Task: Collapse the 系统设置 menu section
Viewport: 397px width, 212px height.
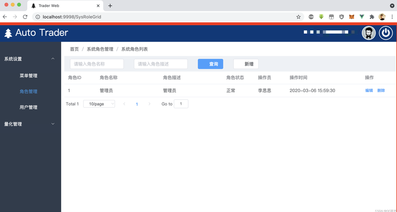Action: pyautogui.click(x=30, y=59)
